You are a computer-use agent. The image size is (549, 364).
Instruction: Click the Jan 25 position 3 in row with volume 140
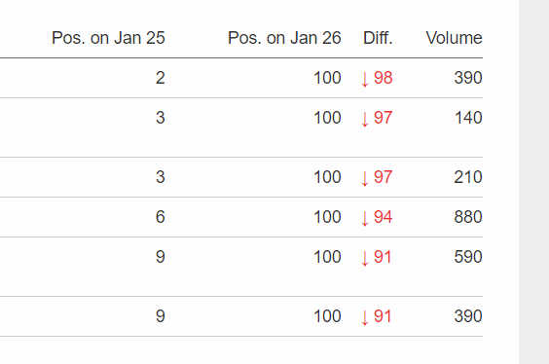coord(161,118)
